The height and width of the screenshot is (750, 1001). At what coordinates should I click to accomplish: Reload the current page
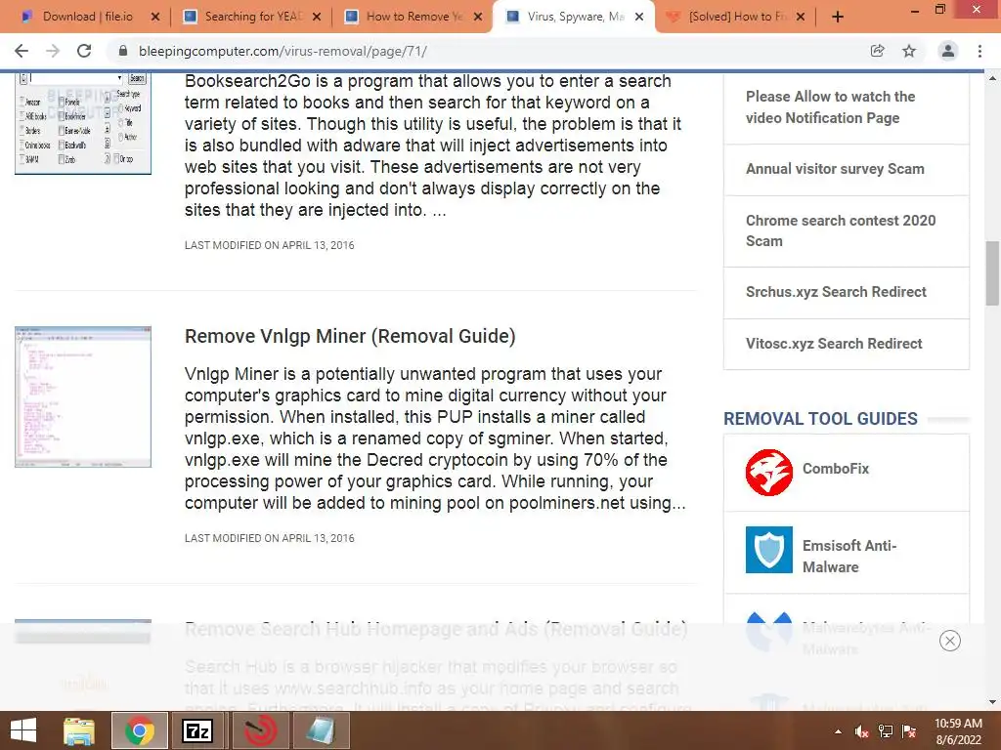pyautogui.click(x=84, y=51)
